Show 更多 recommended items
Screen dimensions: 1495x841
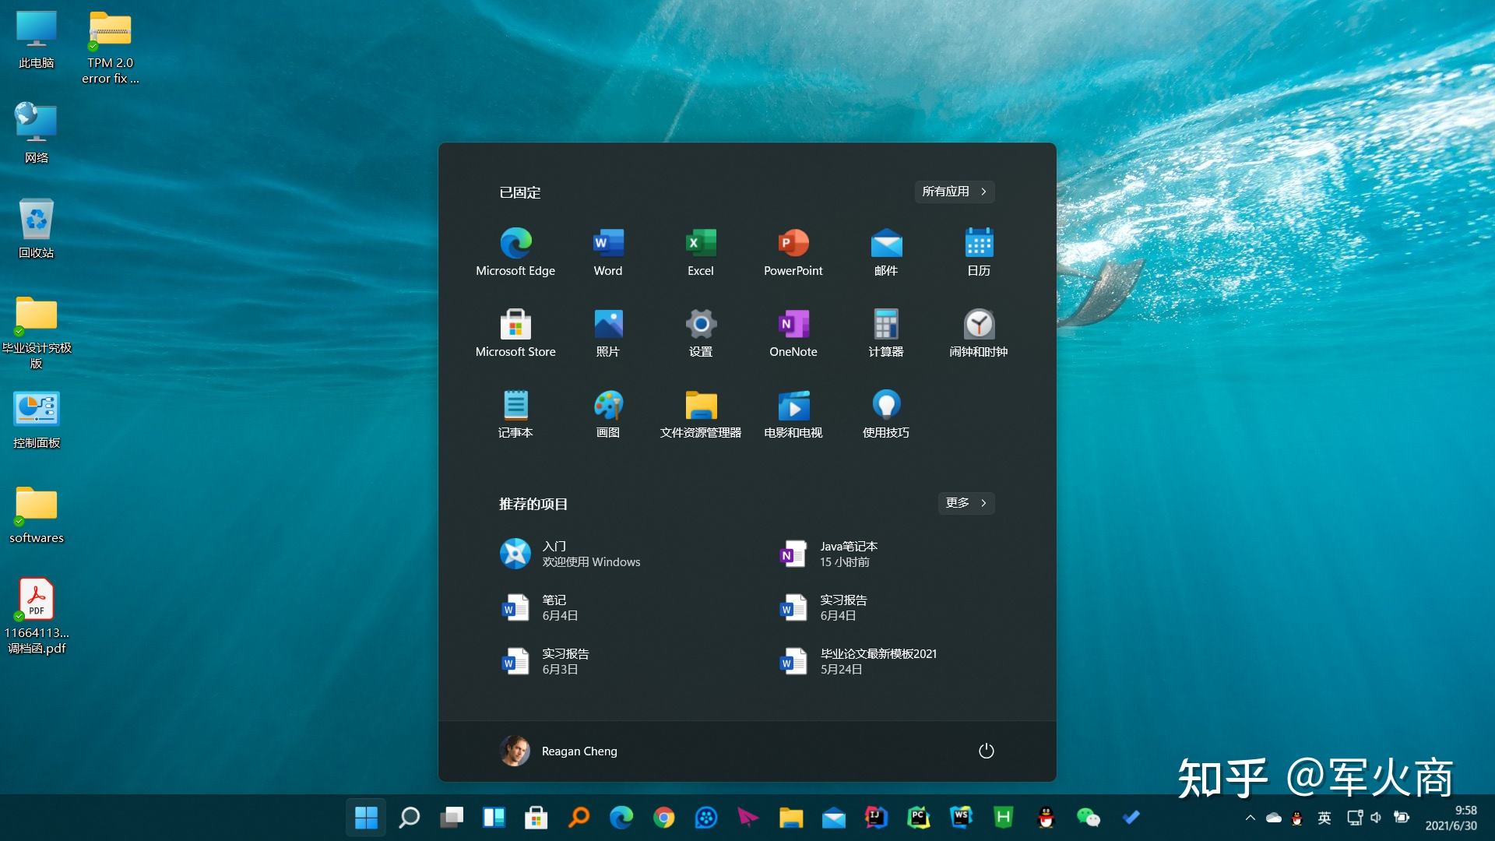point(966,503)
